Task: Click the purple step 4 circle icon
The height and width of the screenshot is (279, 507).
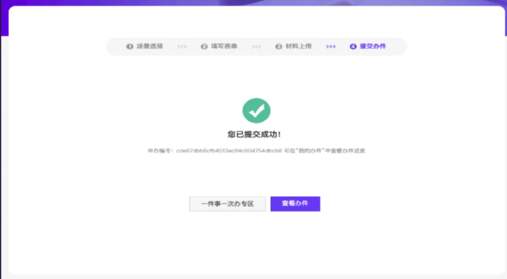Action: tap(353, 46)
